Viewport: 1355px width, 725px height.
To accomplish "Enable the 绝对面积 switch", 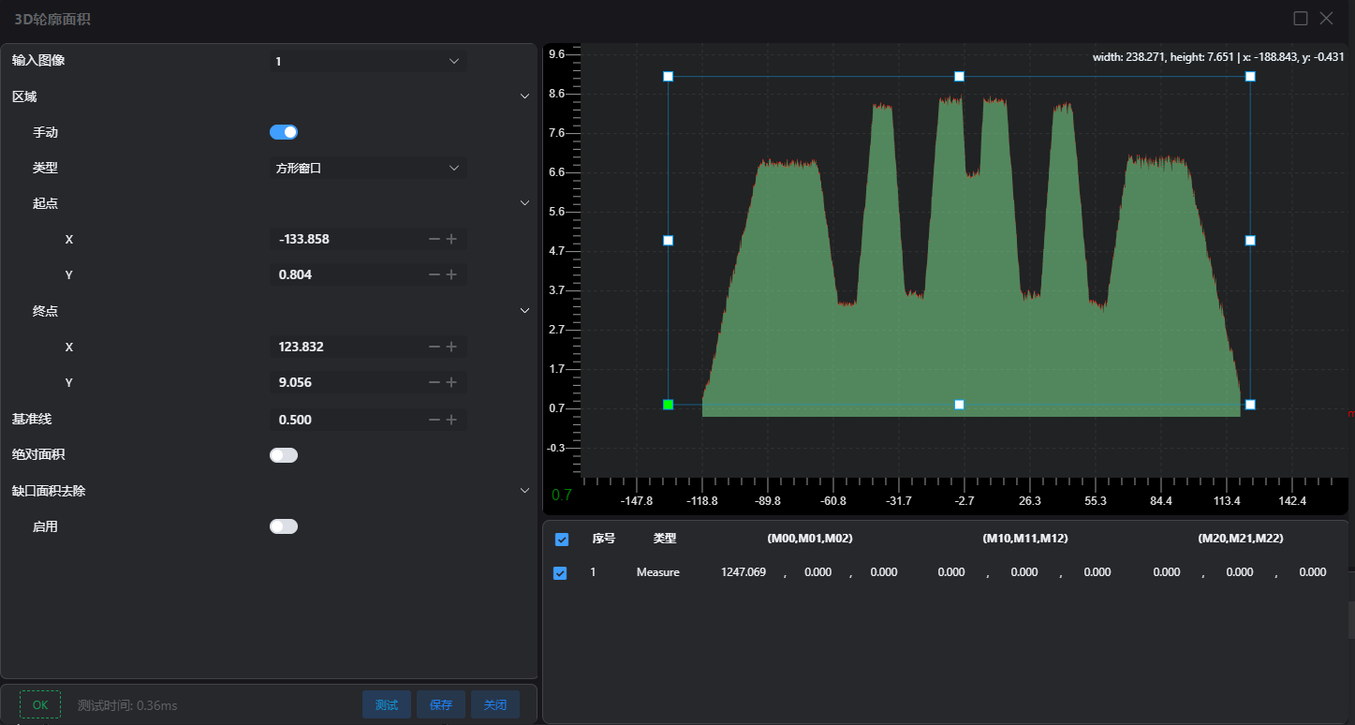I will click(x=284, y=455).
